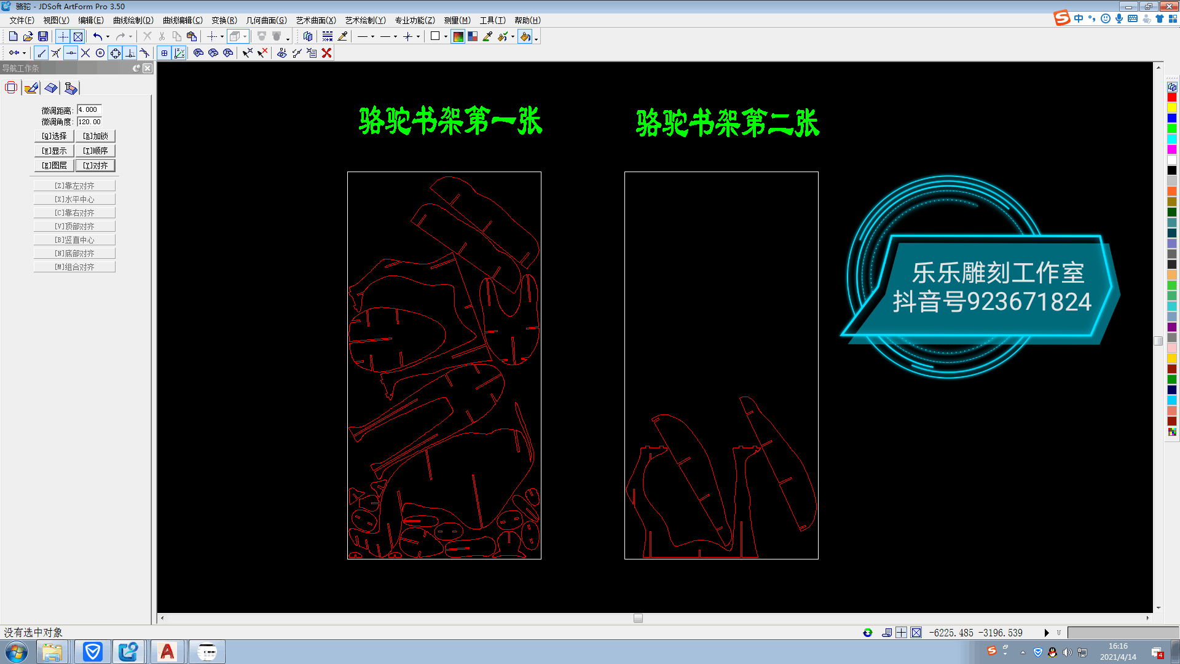
Task: Expand the undo history dropdown arrow
Action: pos(108,37)
